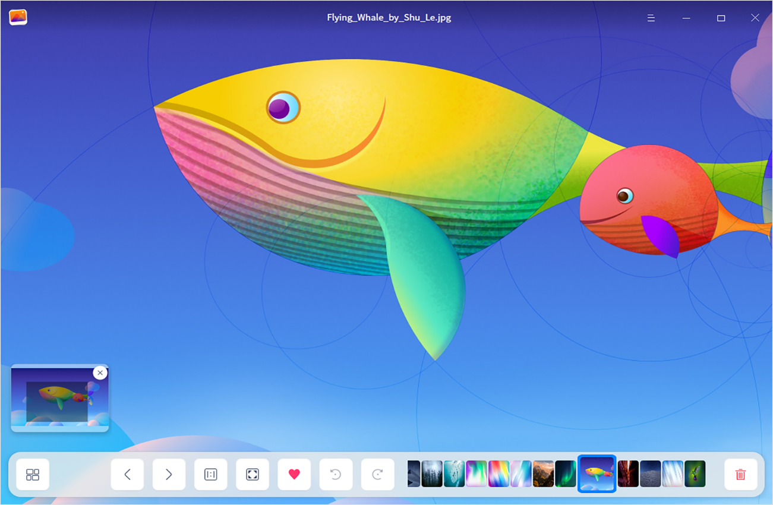Open the hamburger main menu
This screenshot has width=773, height=505.
pos(651,18)
